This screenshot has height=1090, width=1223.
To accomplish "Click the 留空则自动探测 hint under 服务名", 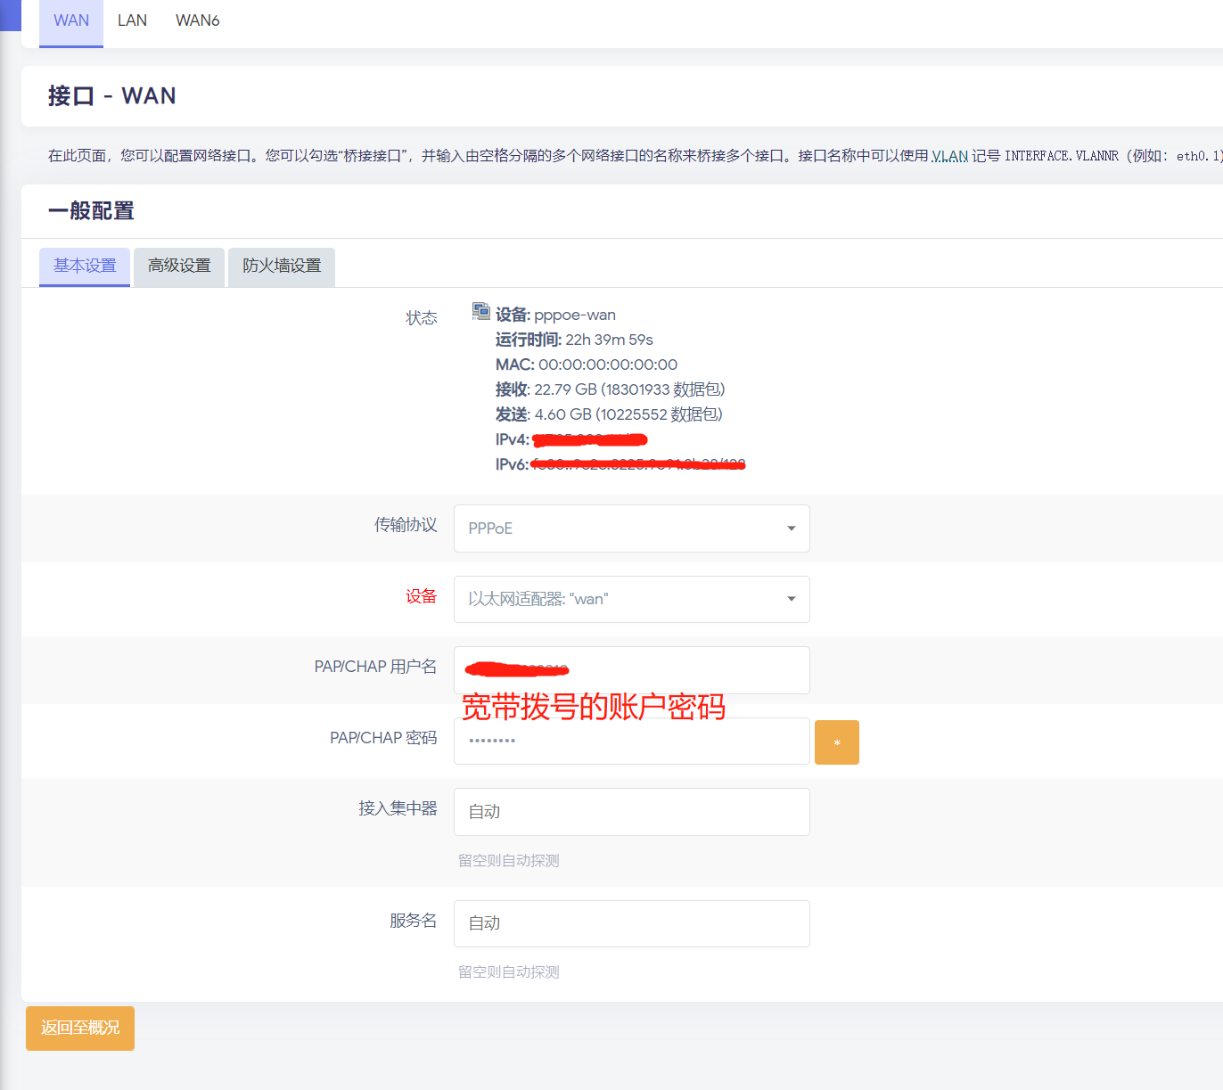I will click(509, 972).
